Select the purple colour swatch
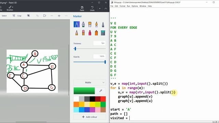This screenshot has height=123, width=219. coord(92,110)
